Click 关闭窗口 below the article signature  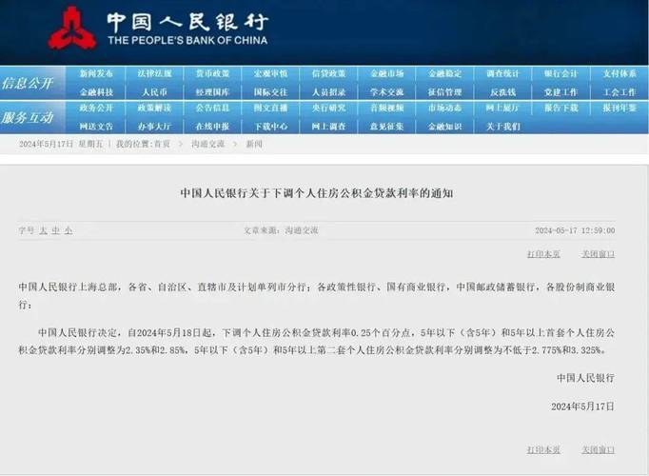point(599,449)
